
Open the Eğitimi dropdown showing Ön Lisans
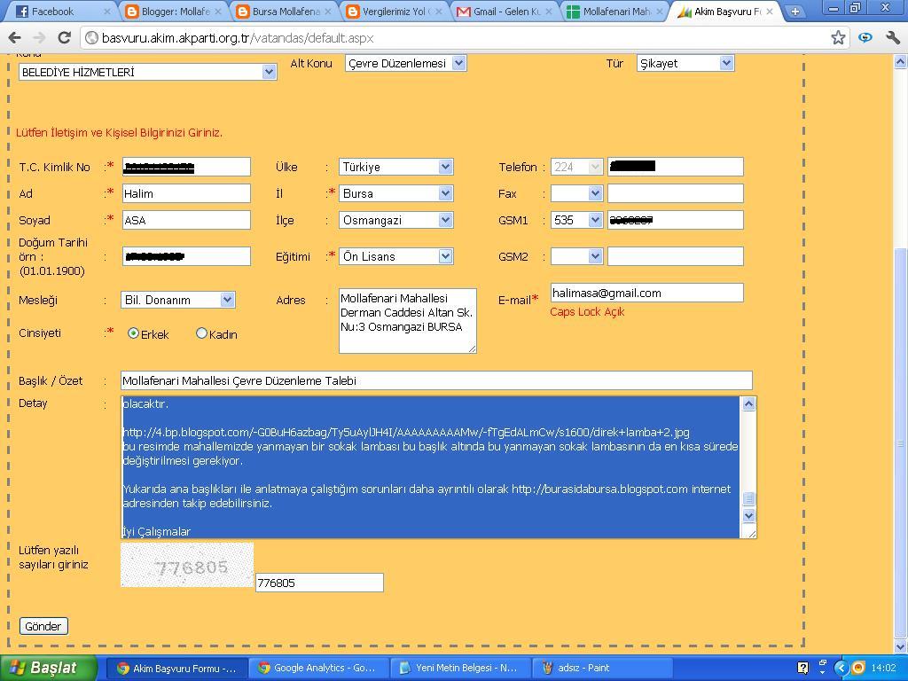pyautogui.click(x=396, y=256)
